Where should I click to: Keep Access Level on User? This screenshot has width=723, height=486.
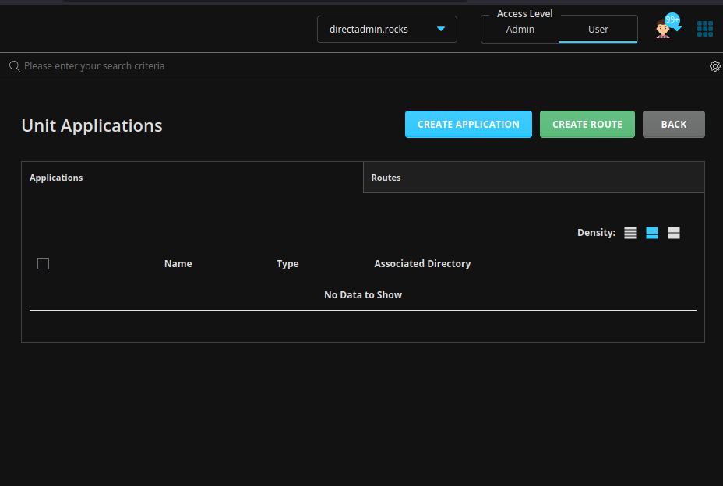pos(598,29)
